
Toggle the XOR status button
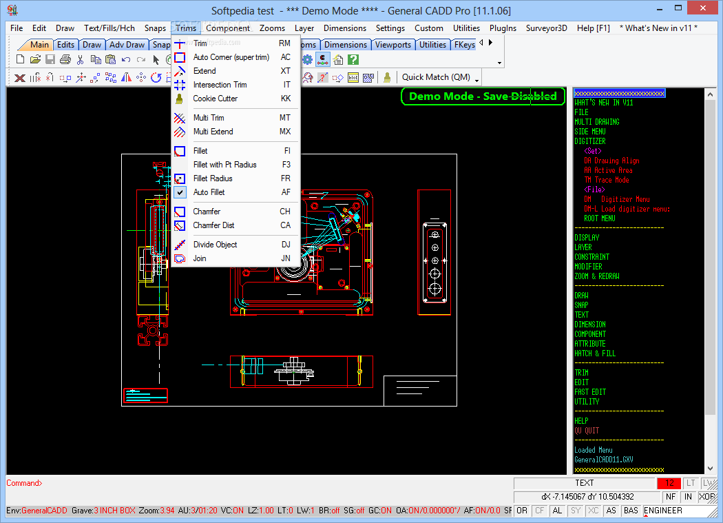[x=707, y=497]
